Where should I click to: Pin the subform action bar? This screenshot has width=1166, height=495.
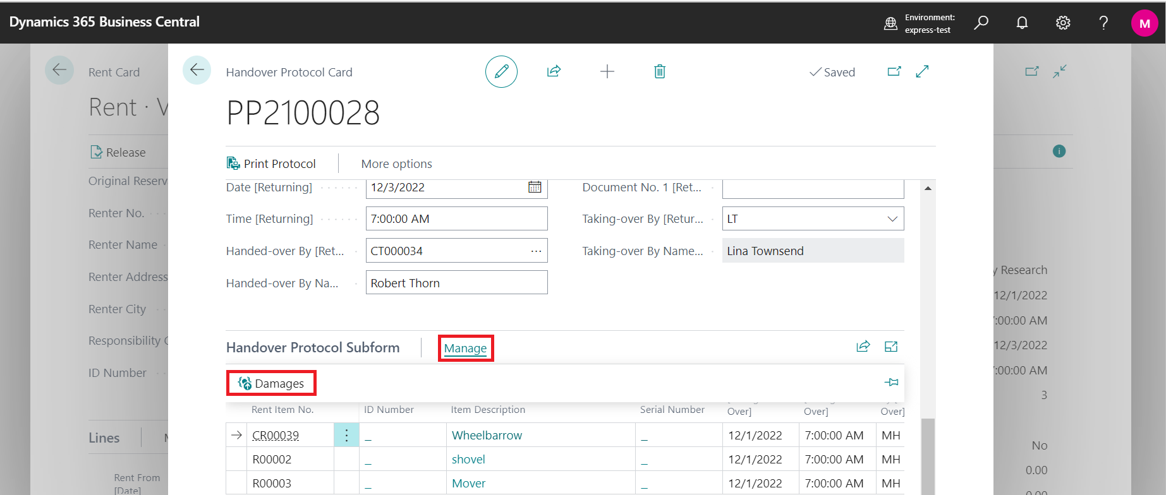(x=891, y=383)
